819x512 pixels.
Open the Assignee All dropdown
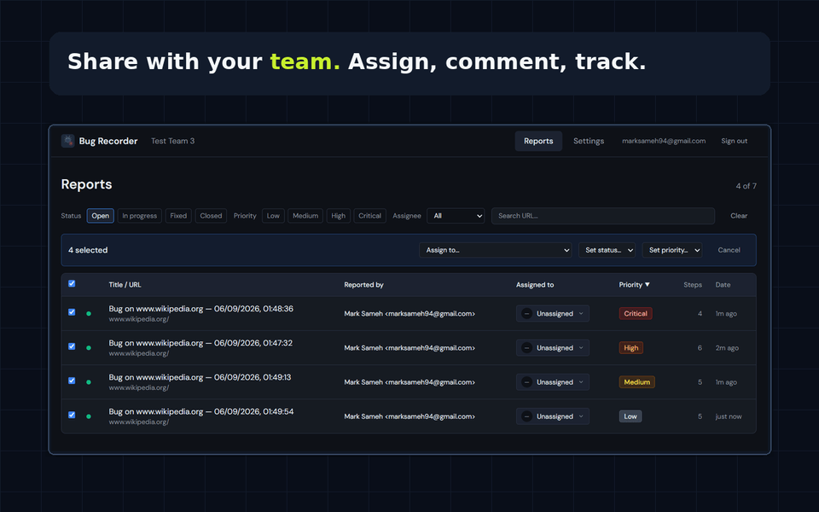[456, 216]
